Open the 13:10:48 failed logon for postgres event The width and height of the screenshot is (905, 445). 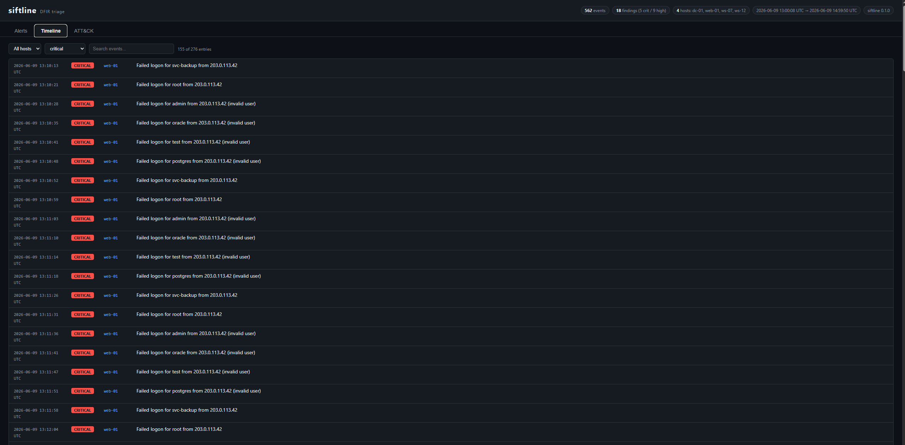[x=451, y=164]
